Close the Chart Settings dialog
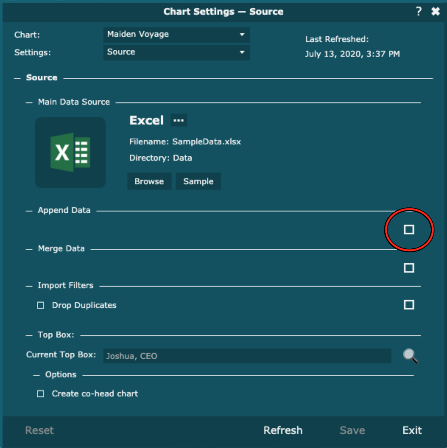The height and width of the screenshot is (448, 447). [436, 11]
